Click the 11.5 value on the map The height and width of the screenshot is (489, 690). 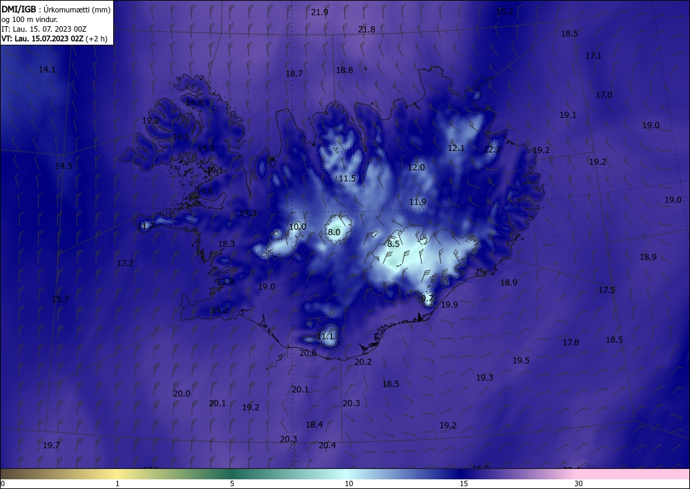click(x=347, y=179)
